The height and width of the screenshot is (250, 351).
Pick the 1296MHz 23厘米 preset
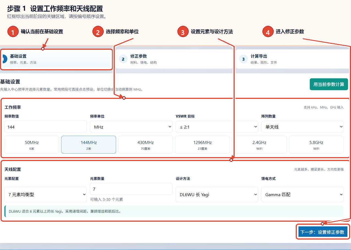[x=202, y=145]
